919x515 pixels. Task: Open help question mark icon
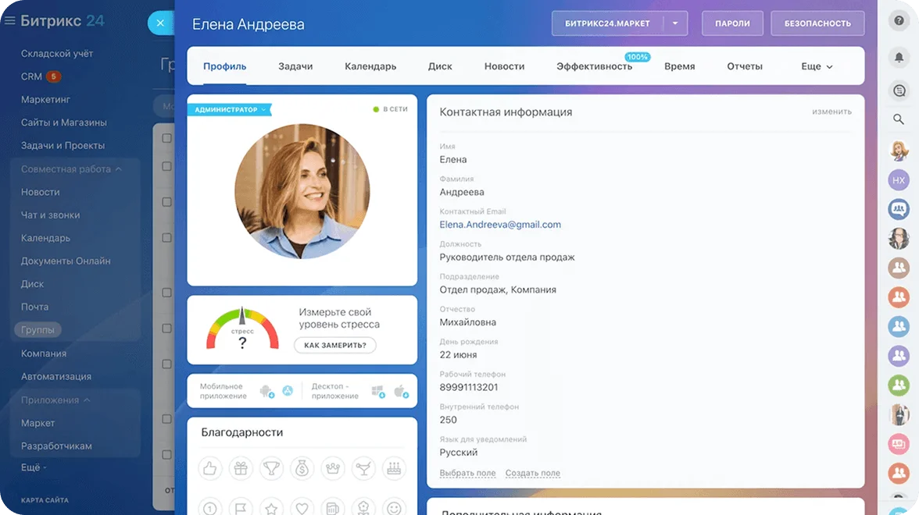tap(899, 21)
